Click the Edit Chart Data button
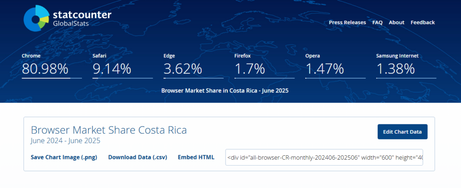 coord(402,132)
